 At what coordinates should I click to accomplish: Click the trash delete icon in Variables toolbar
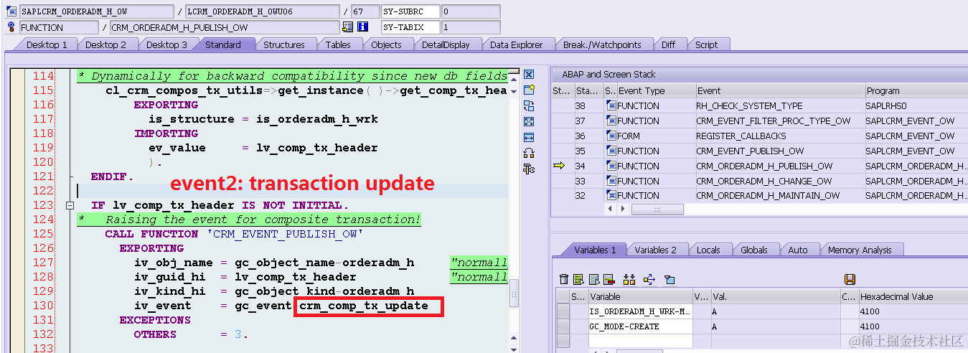coord(564,279)
